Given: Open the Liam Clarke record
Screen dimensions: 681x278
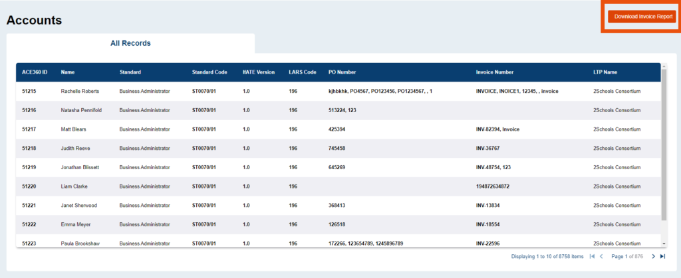Looking at the screenshot, I should [x=74, y=186].
